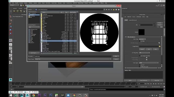The image size is (174, 97).
Task: Open the Create menu in Maya menu bar
Action: pos(21,3)
